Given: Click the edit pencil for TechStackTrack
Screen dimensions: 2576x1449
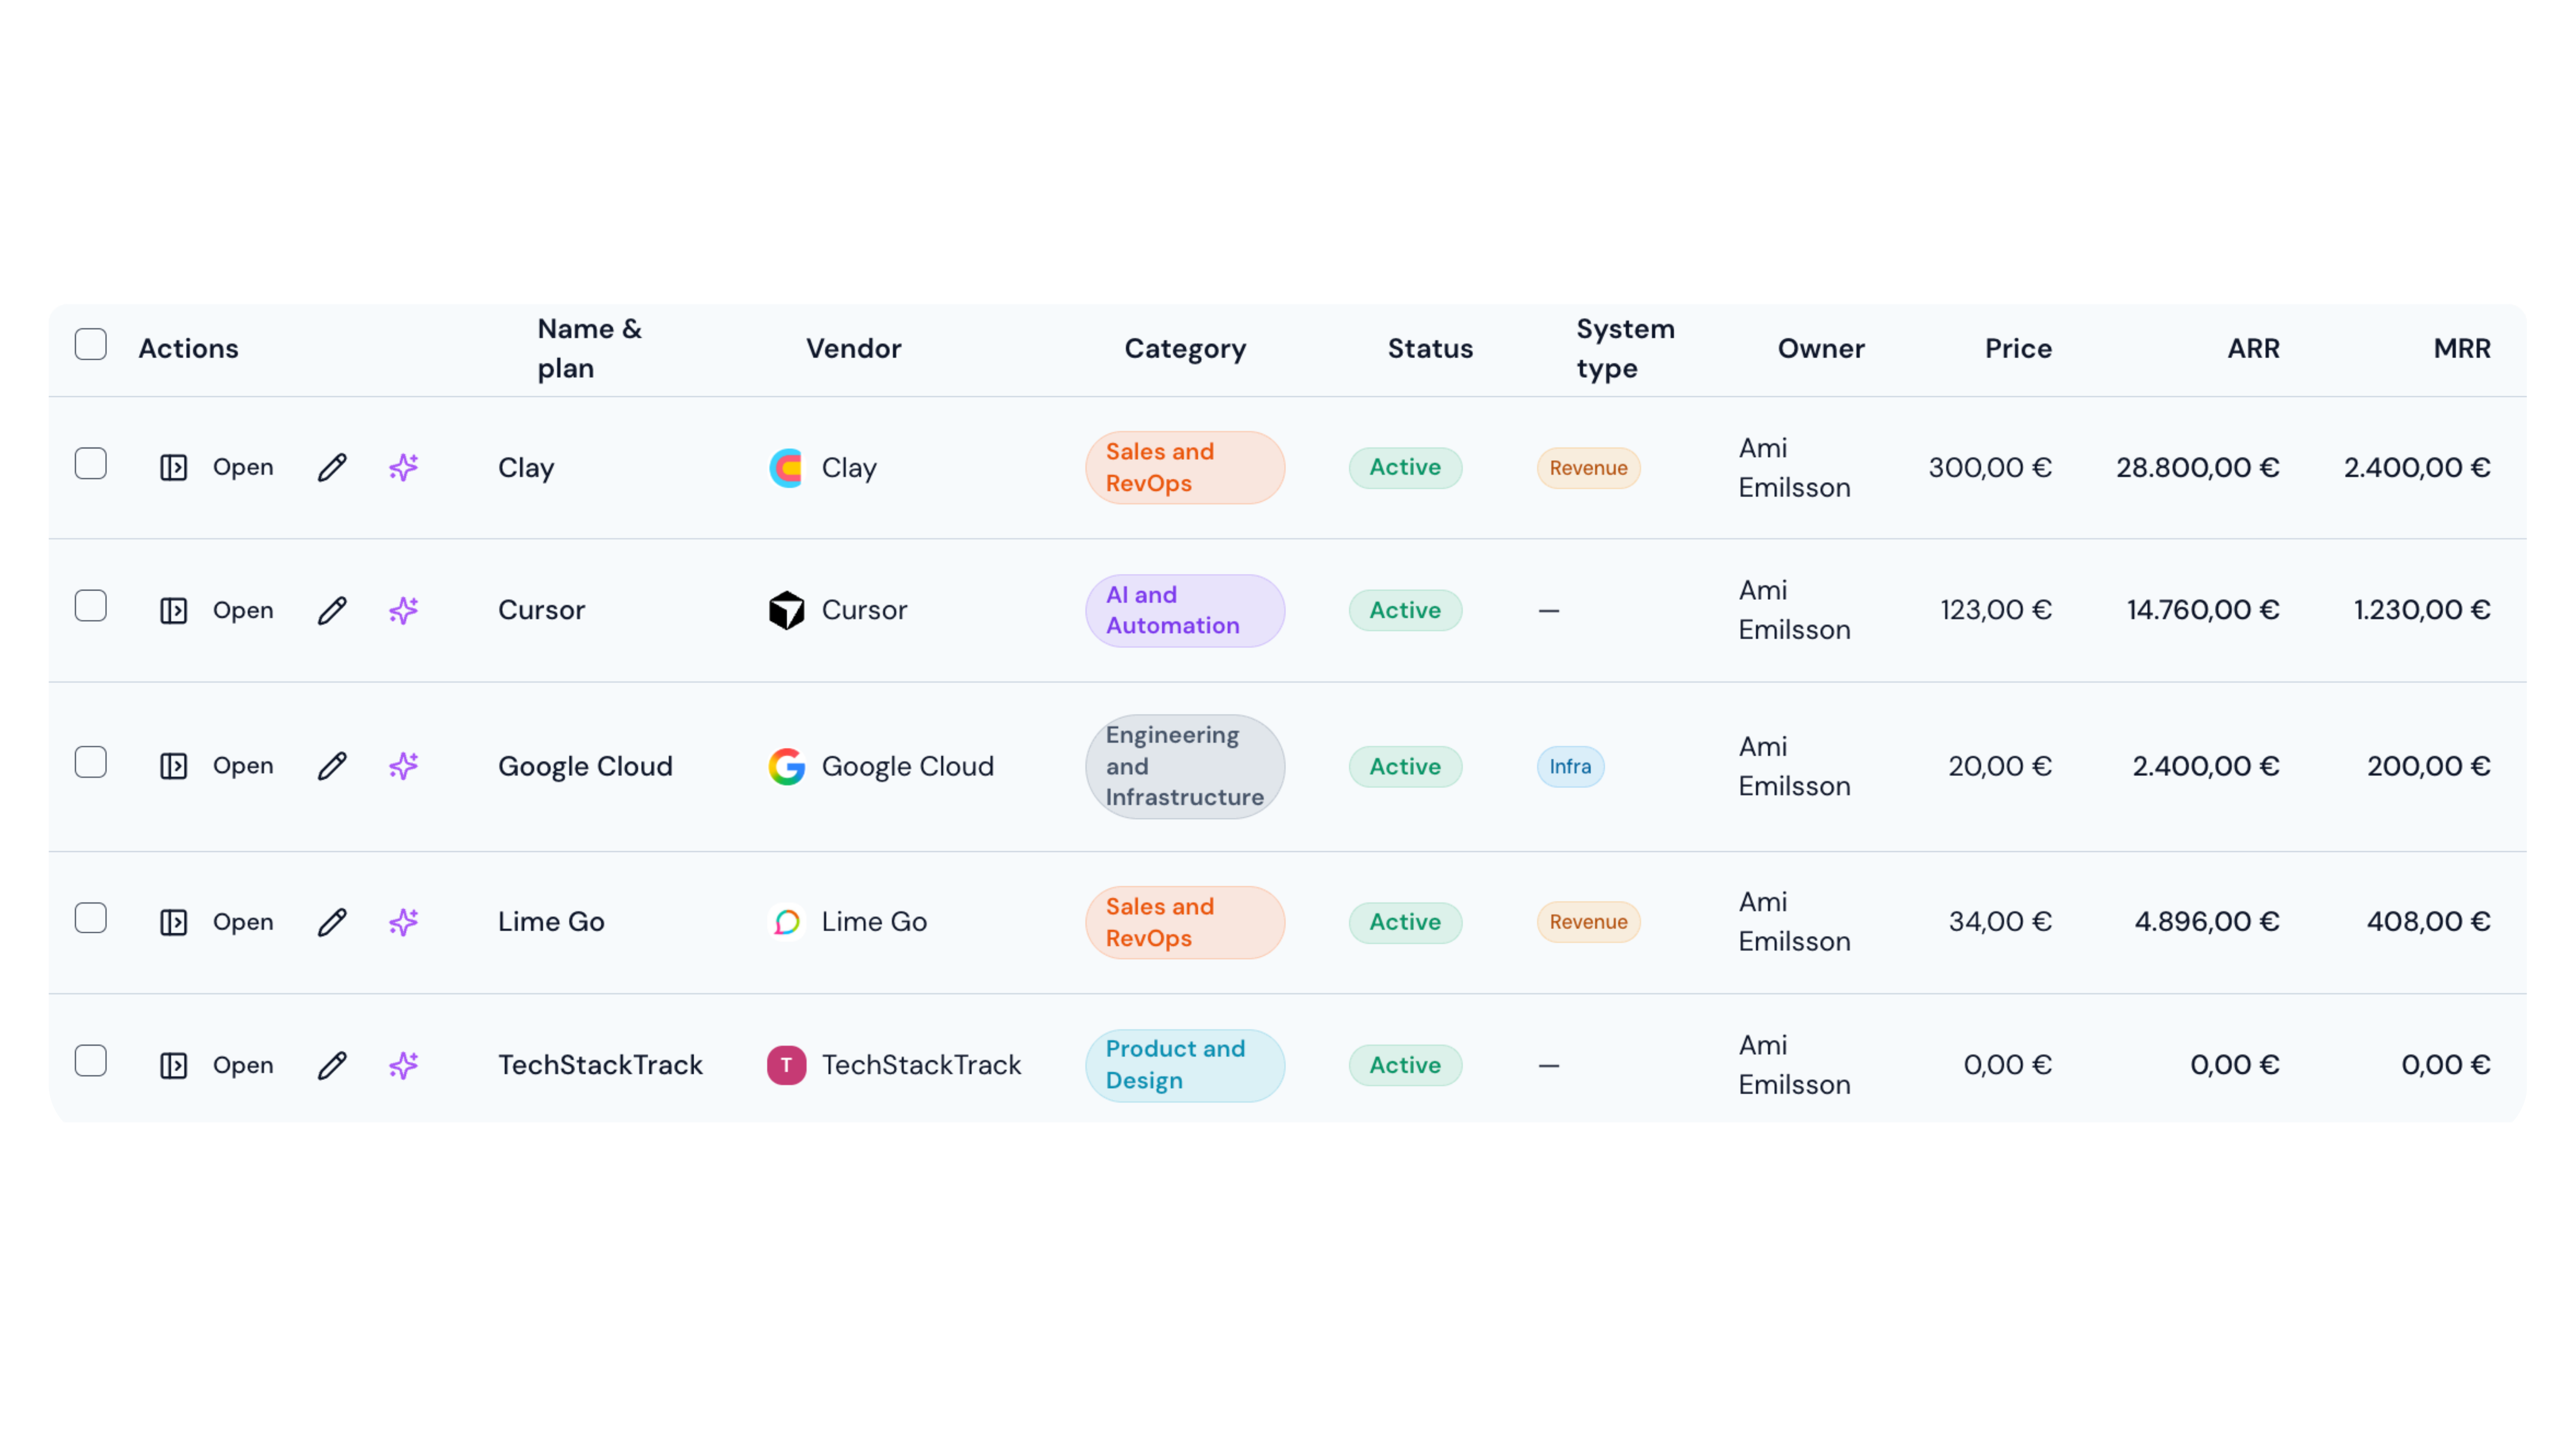Looking at the screenshot, I should click(332, 1065).
